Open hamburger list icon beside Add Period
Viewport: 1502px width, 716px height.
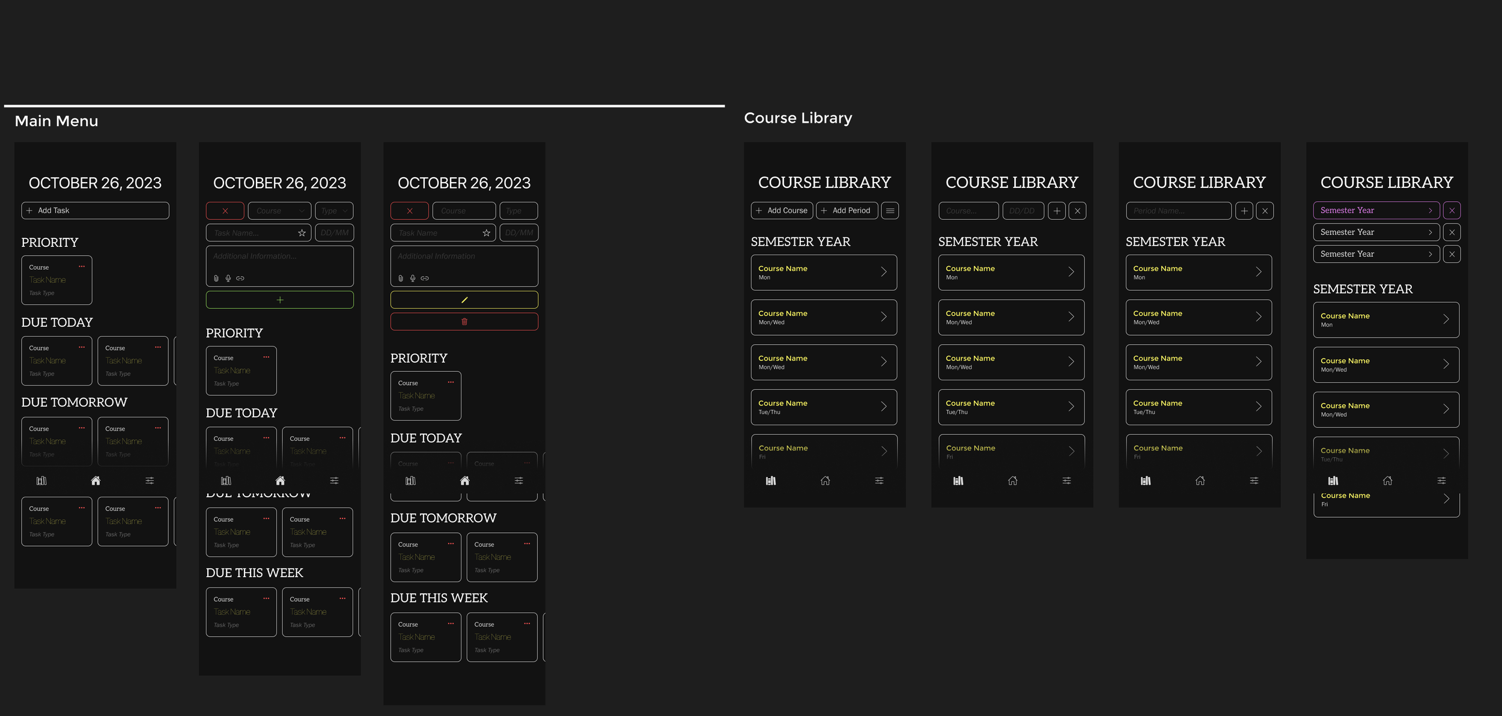coord(890,211)
